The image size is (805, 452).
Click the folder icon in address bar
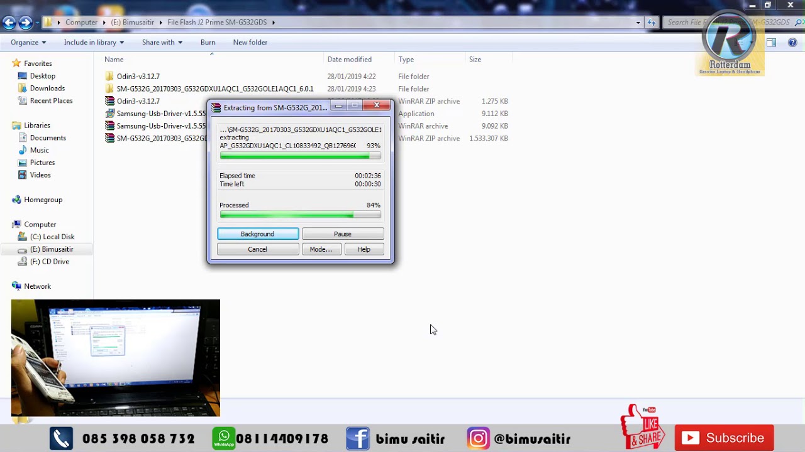click(48, 22)
